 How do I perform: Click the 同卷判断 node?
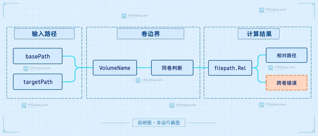pos(172,68)
